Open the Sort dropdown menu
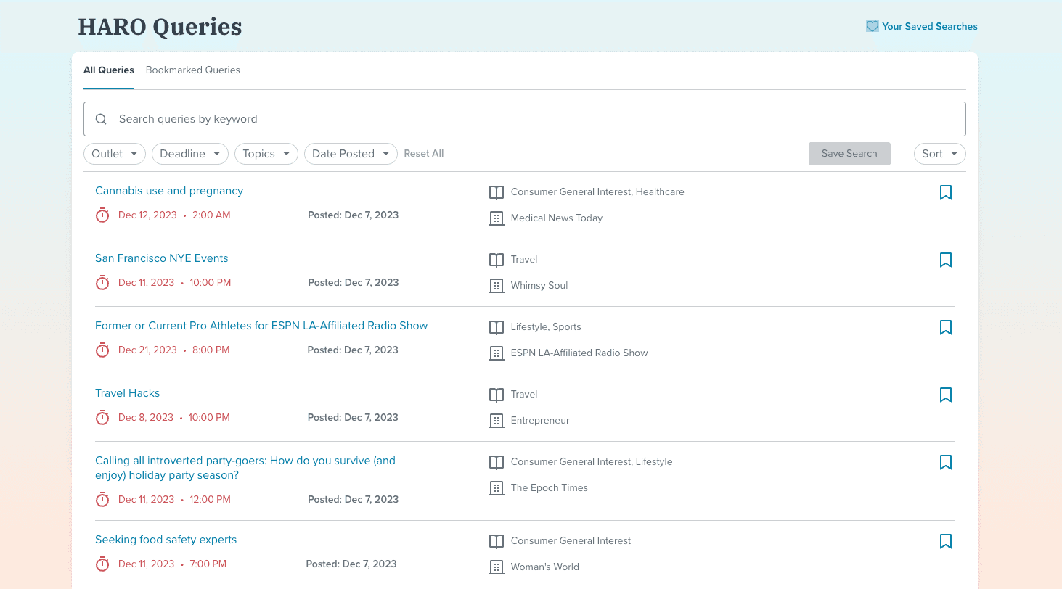This screenshot has width=1062, height=589. [x=939, y=154]
